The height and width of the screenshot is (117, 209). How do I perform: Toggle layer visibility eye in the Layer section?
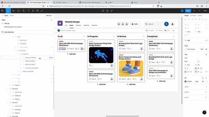[206, 49]
